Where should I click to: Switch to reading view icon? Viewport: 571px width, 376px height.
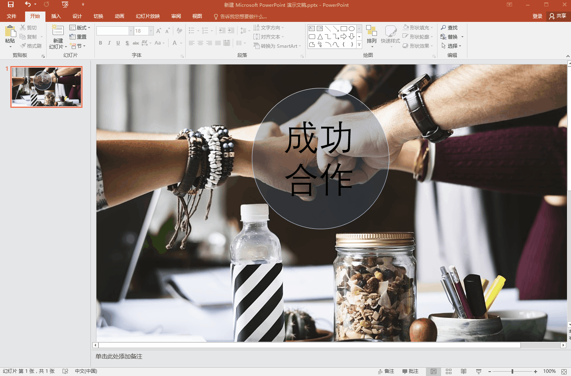click(x=463, y=371)
